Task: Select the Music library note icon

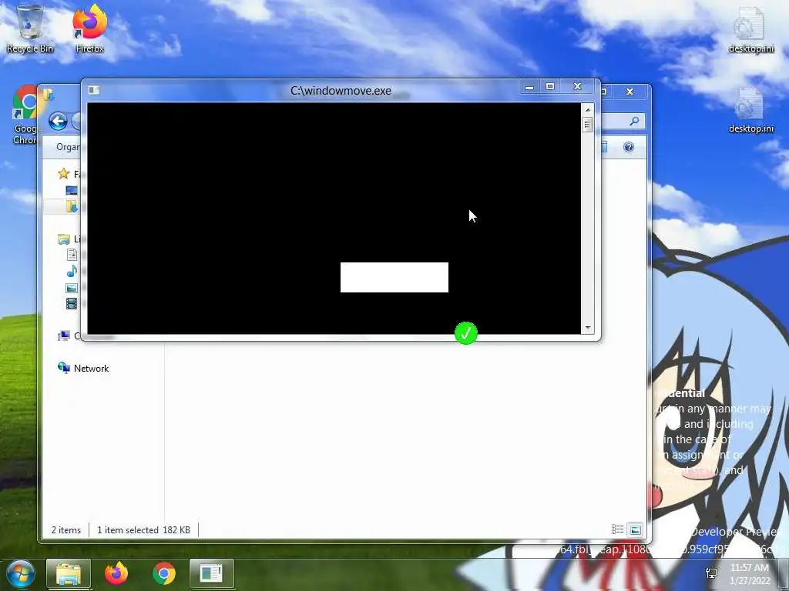Action: coord(72,272)
